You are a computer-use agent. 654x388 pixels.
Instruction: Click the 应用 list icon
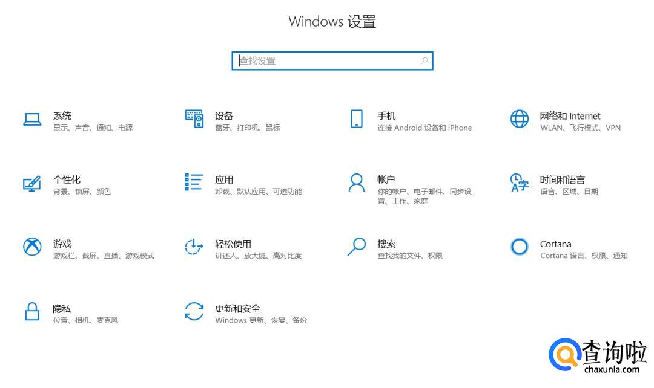[x=194, y=183]
